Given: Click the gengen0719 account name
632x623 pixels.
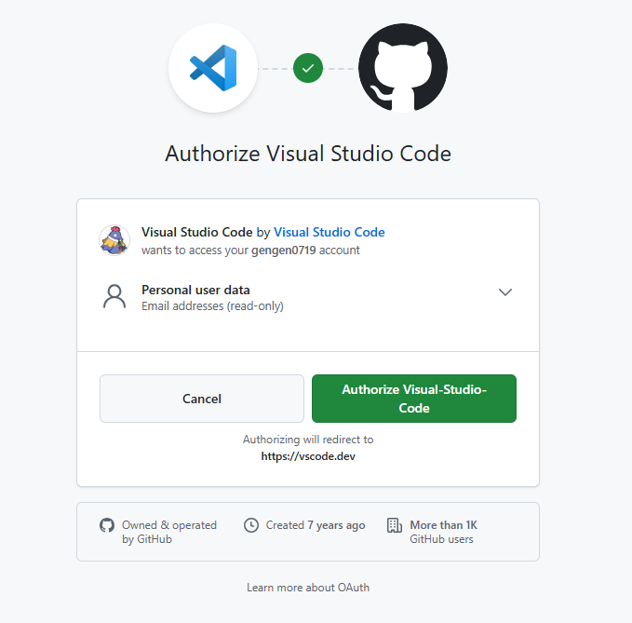Looking at the screenshot, I should [x=284, y=250].
